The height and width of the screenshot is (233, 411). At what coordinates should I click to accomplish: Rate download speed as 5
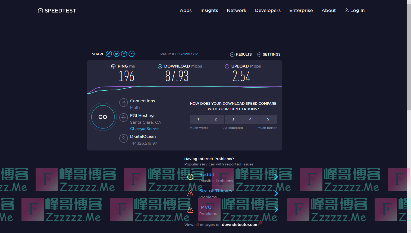(268, 119)
